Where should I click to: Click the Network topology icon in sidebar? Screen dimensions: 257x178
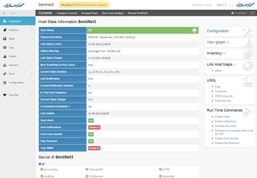click(5, 65)
